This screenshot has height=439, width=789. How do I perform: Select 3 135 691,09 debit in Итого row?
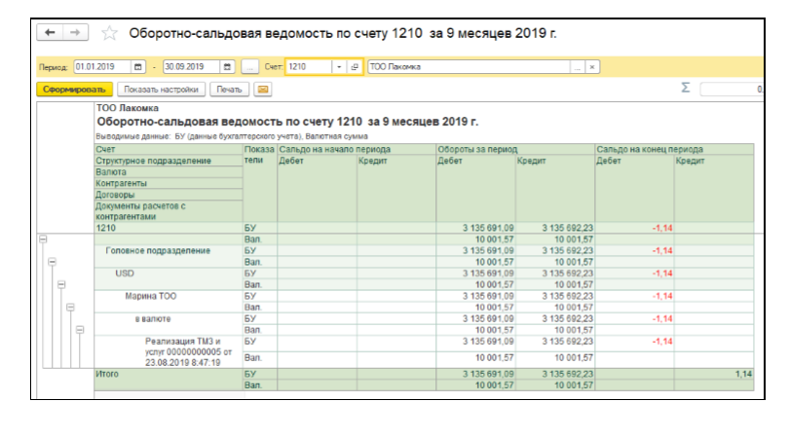tap(488, 374)
